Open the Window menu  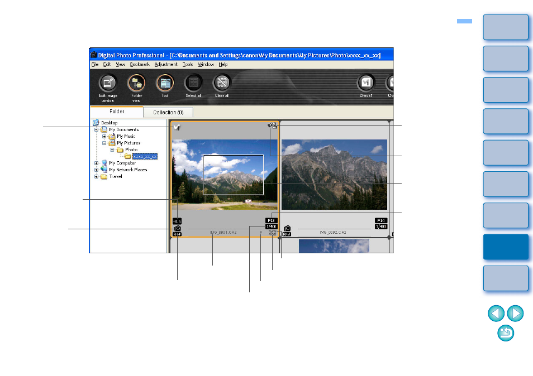[x=206, y=64]
